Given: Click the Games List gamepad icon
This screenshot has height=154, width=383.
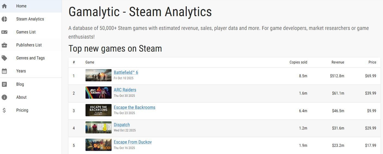Looking at the screenshot, I should click(x=4, y=32).
